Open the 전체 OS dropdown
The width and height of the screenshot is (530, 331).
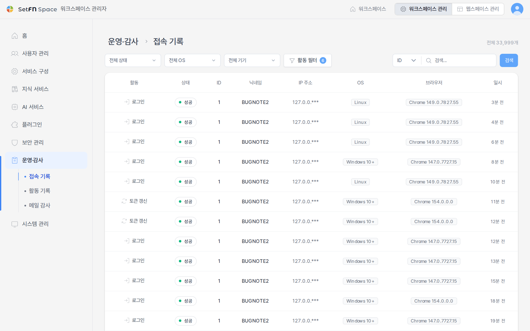tap(192, 60)
